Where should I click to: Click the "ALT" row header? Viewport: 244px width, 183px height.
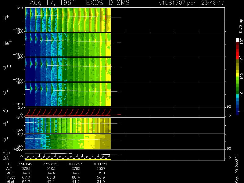(x=9, y=169)
